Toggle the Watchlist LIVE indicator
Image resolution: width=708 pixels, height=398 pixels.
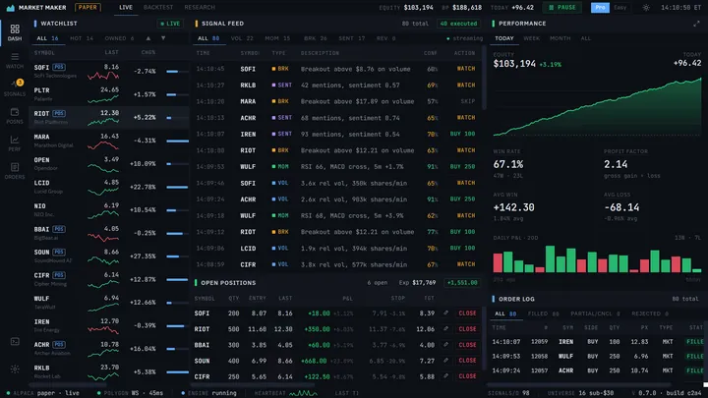(170, 24)
